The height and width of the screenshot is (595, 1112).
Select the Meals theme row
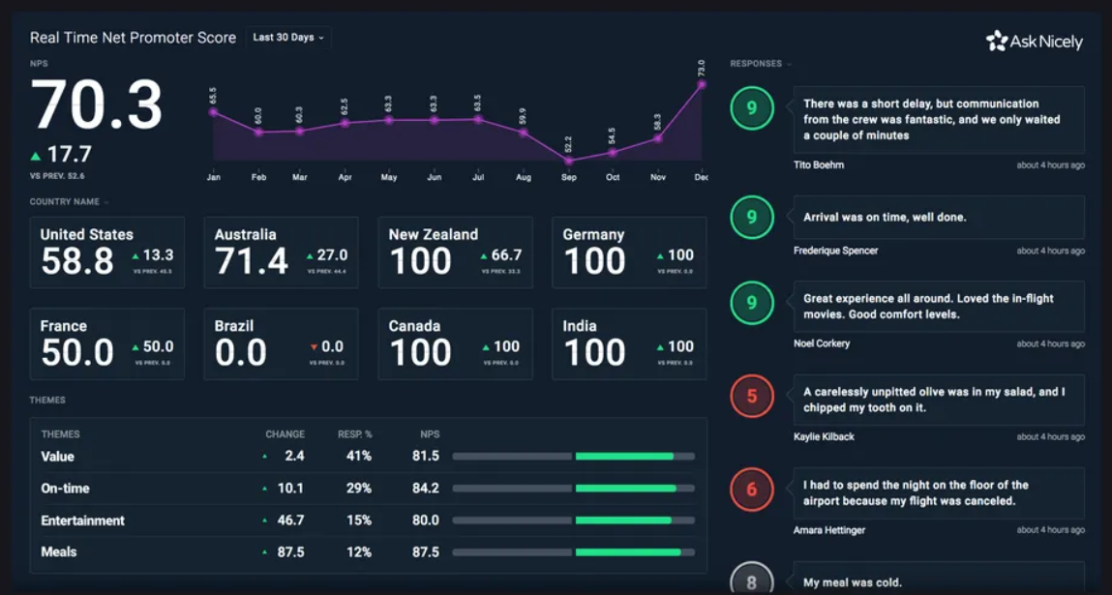pyautogui.click(x=368, y=551)
